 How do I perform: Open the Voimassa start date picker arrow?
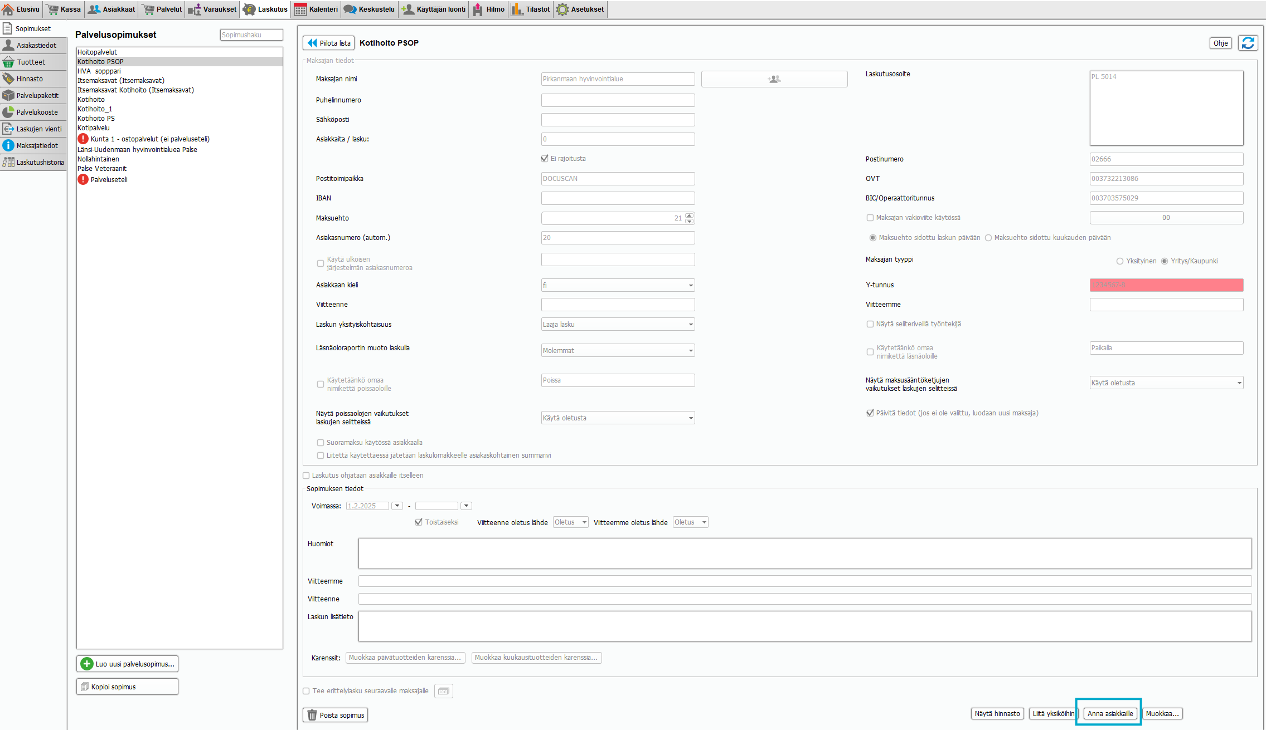(x=397, y=506)
